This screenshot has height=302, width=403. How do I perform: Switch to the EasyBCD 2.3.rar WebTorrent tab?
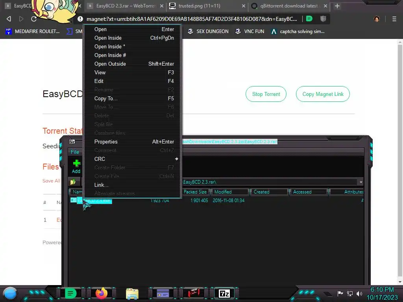tap(126, 6)
